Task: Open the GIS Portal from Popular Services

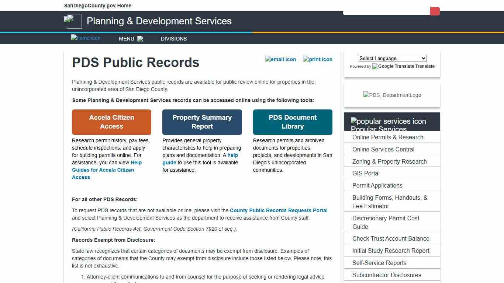Action: coord(365,173)
